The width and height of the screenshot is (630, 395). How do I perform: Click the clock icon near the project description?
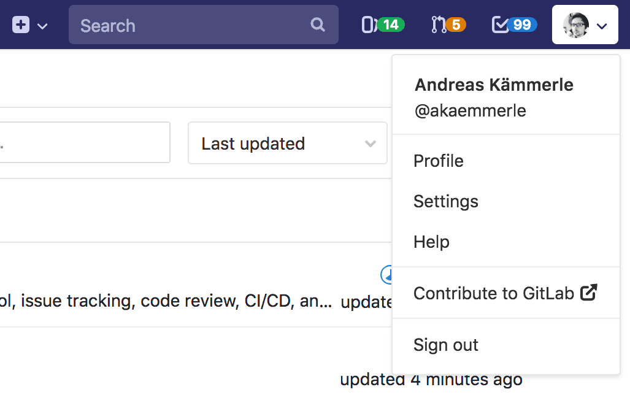click(387, 276)
